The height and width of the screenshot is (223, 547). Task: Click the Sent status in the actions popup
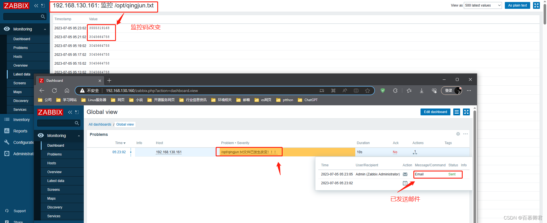tap(452, 174)
